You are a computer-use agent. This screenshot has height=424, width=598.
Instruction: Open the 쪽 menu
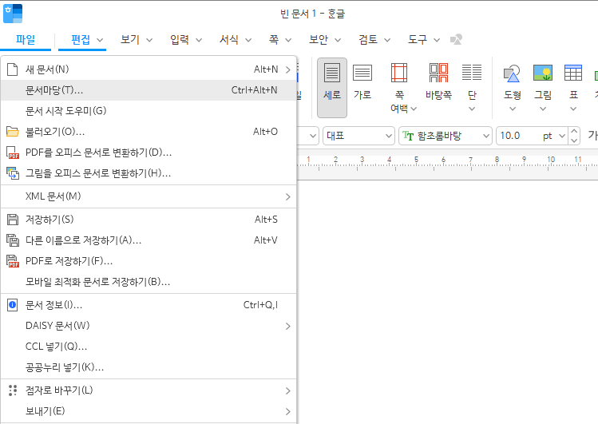[274, 40]
